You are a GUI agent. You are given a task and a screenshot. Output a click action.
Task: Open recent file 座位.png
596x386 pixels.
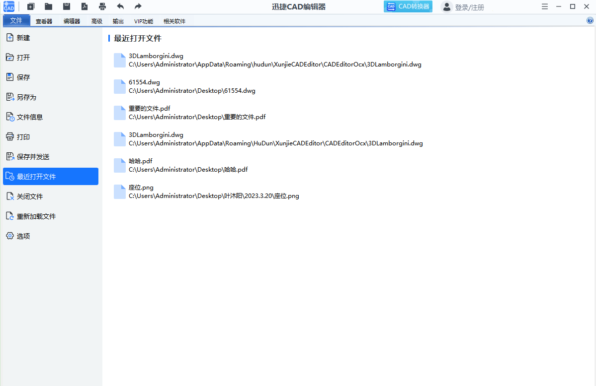coord(206,192)
